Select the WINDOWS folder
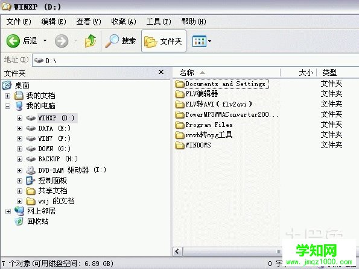 [198, 145]
